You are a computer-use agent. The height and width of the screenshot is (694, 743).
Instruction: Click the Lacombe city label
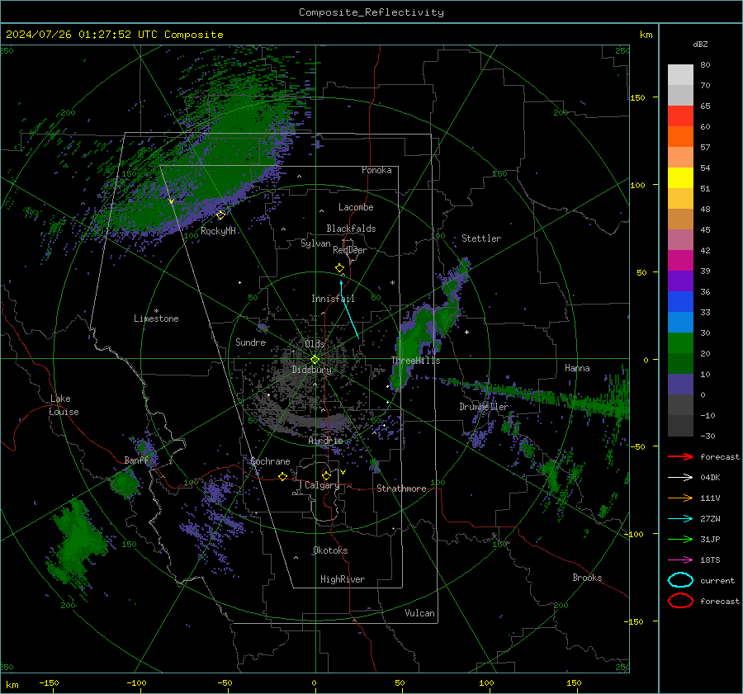[356, 207]
